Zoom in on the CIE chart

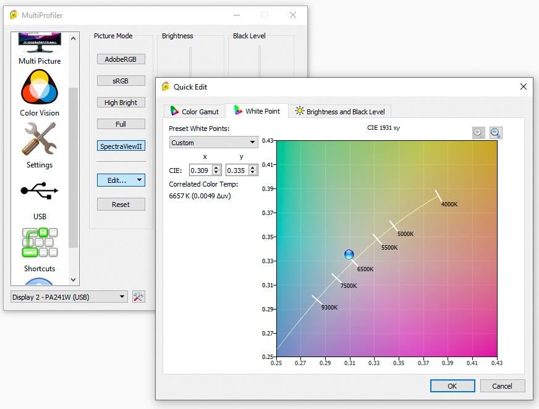[478, 133]
